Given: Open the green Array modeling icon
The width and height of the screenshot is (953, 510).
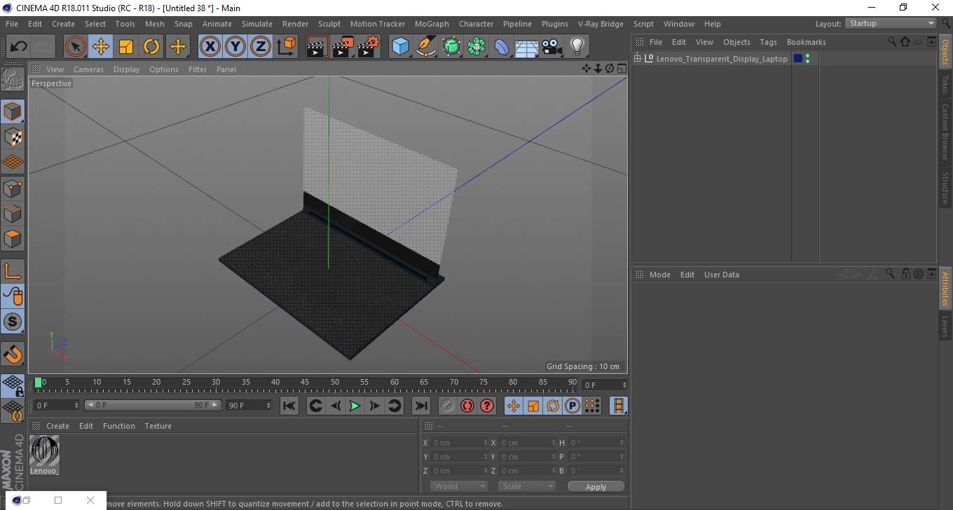Looking at the screenshot, I should pyautogui.click(x=476, y=47).
